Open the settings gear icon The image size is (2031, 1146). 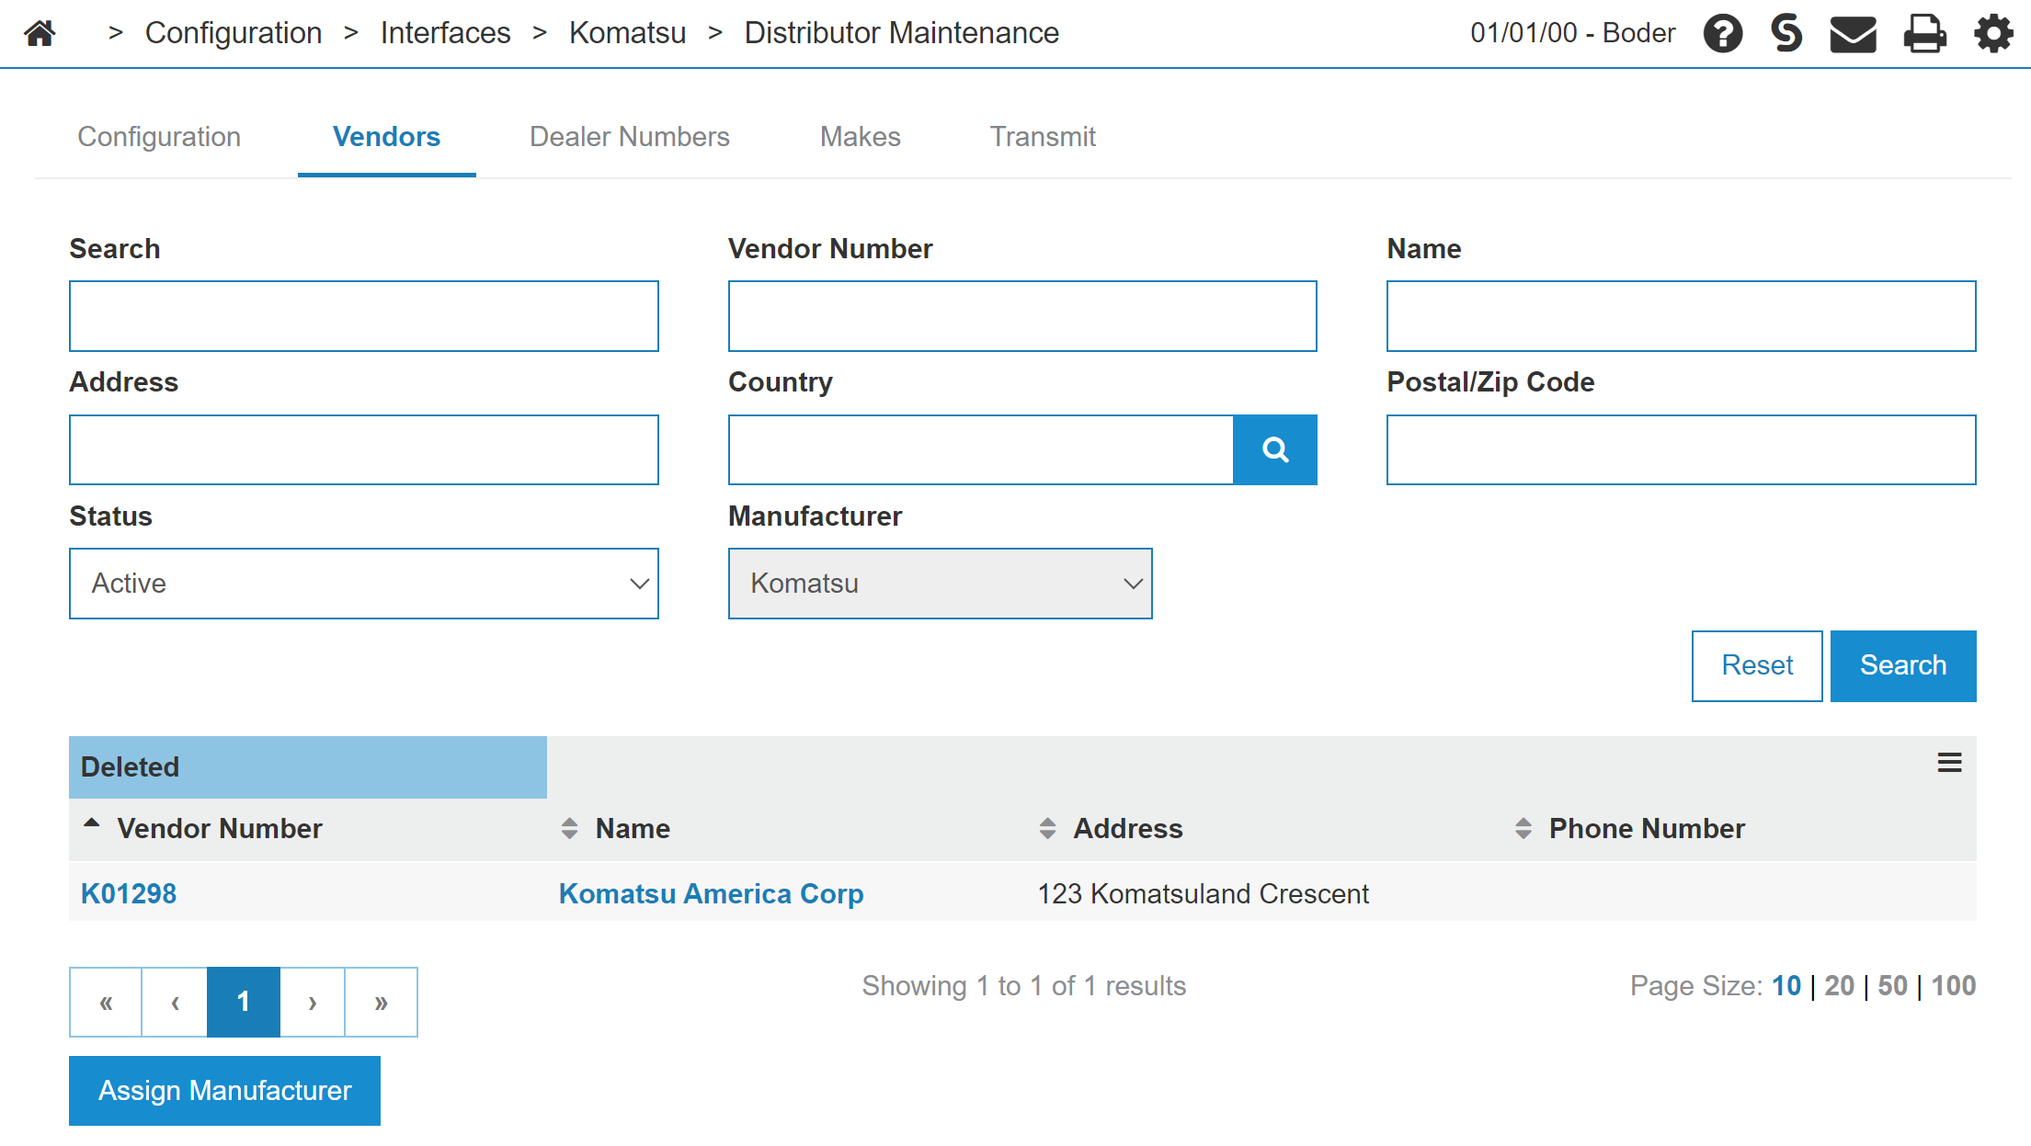pyautogui.click(x=1993, y=34)
